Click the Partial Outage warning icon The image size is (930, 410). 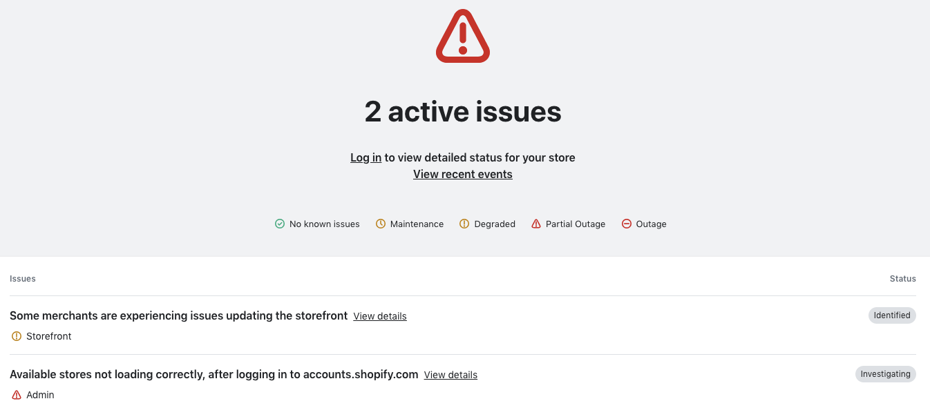click(536, 224)
